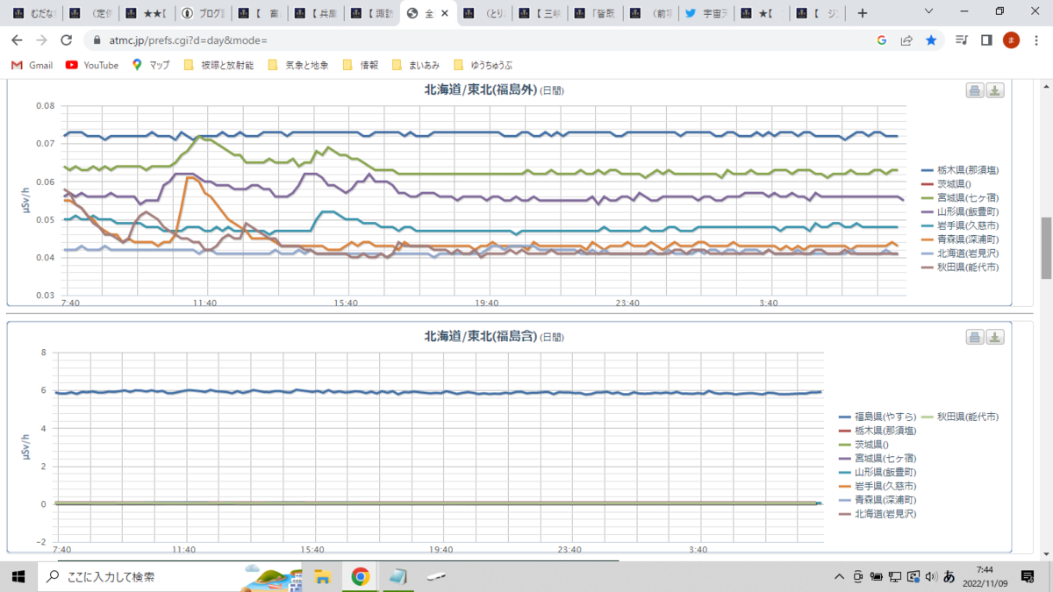
Task: Print the first chart via printer icon
Action: click(975, 90)
